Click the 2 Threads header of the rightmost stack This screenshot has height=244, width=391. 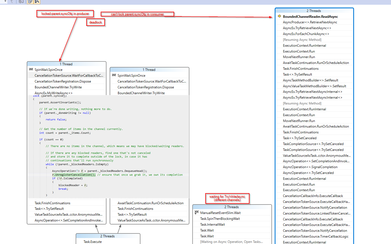[x=314, y=11]
